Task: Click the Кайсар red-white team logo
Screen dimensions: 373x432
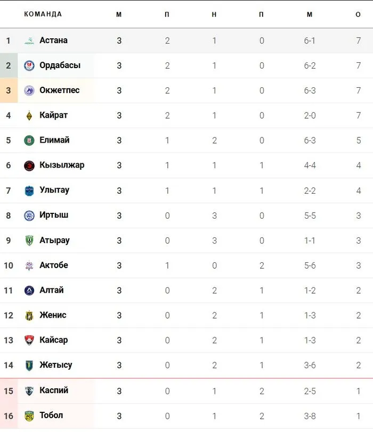Action: [29, 340]
